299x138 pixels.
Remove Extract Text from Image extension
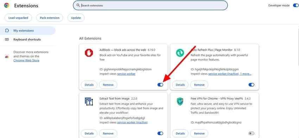pos(108,133)
